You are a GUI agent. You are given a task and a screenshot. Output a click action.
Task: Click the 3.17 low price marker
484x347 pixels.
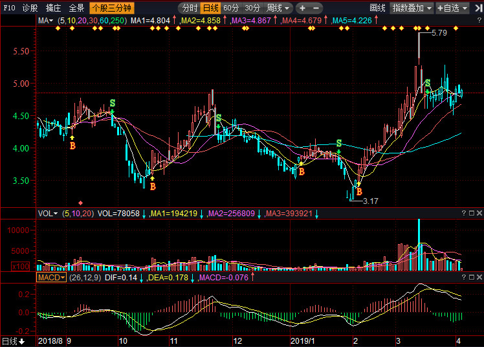pos(370,201)
